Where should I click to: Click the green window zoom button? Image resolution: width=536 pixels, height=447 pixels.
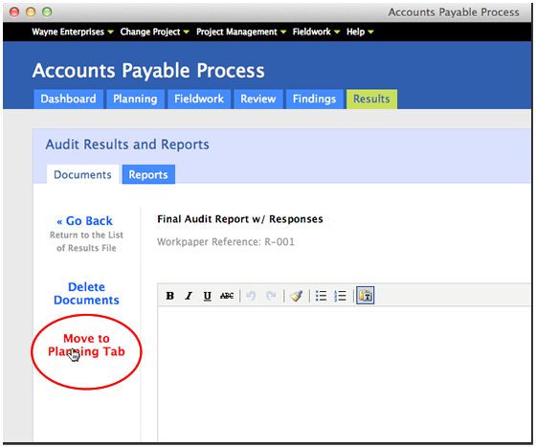point(47,12)
